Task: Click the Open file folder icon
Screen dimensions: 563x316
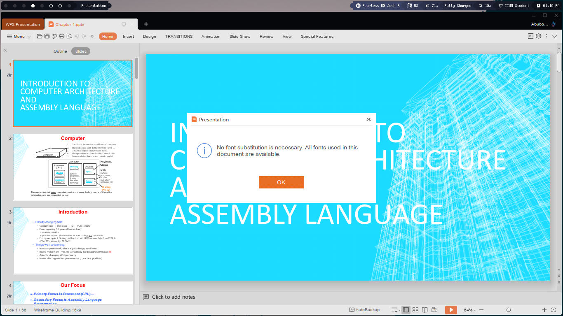Action: [x=40, y=36]
